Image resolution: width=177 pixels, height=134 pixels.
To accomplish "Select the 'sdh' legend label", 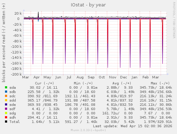I will tap(12, 118).
